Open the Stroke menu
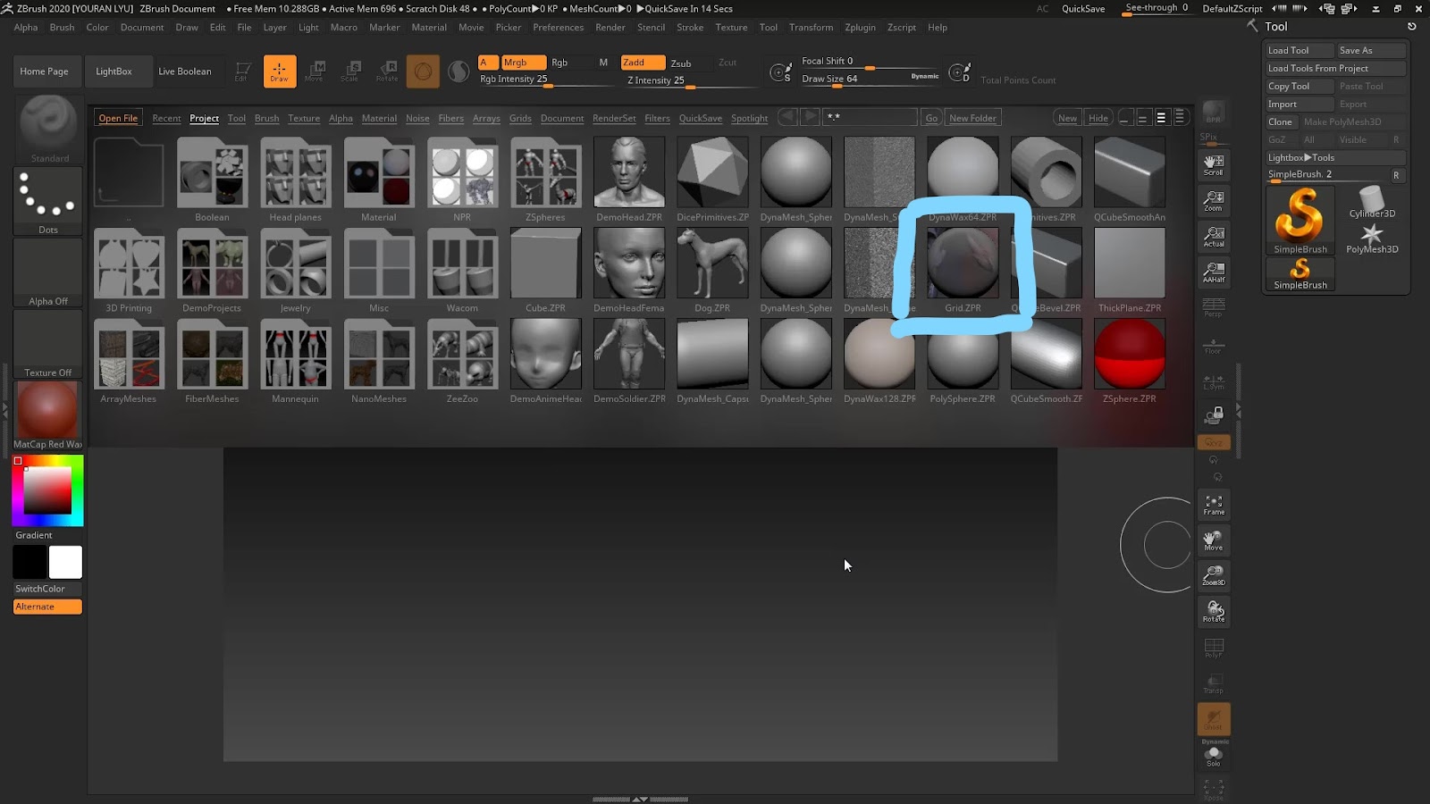Screen dimensions: 1430x804 click(690, 28)
